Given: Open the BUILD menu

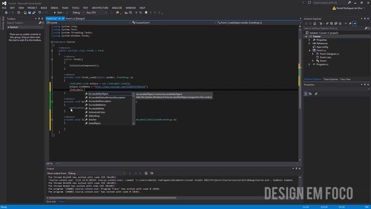Looking at the screenshot, I should pos(44,8).
